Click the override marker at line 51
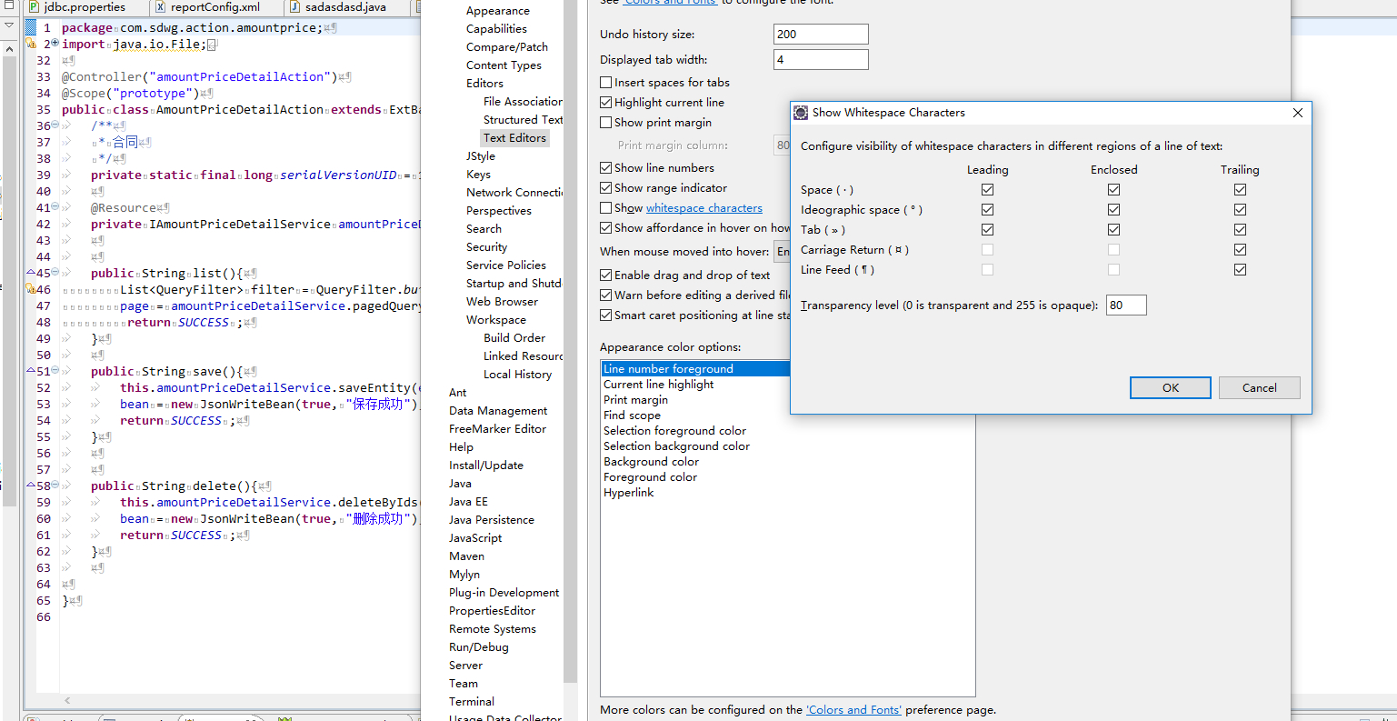Viewport: 1397px width, 721px height. click(31, 371)
